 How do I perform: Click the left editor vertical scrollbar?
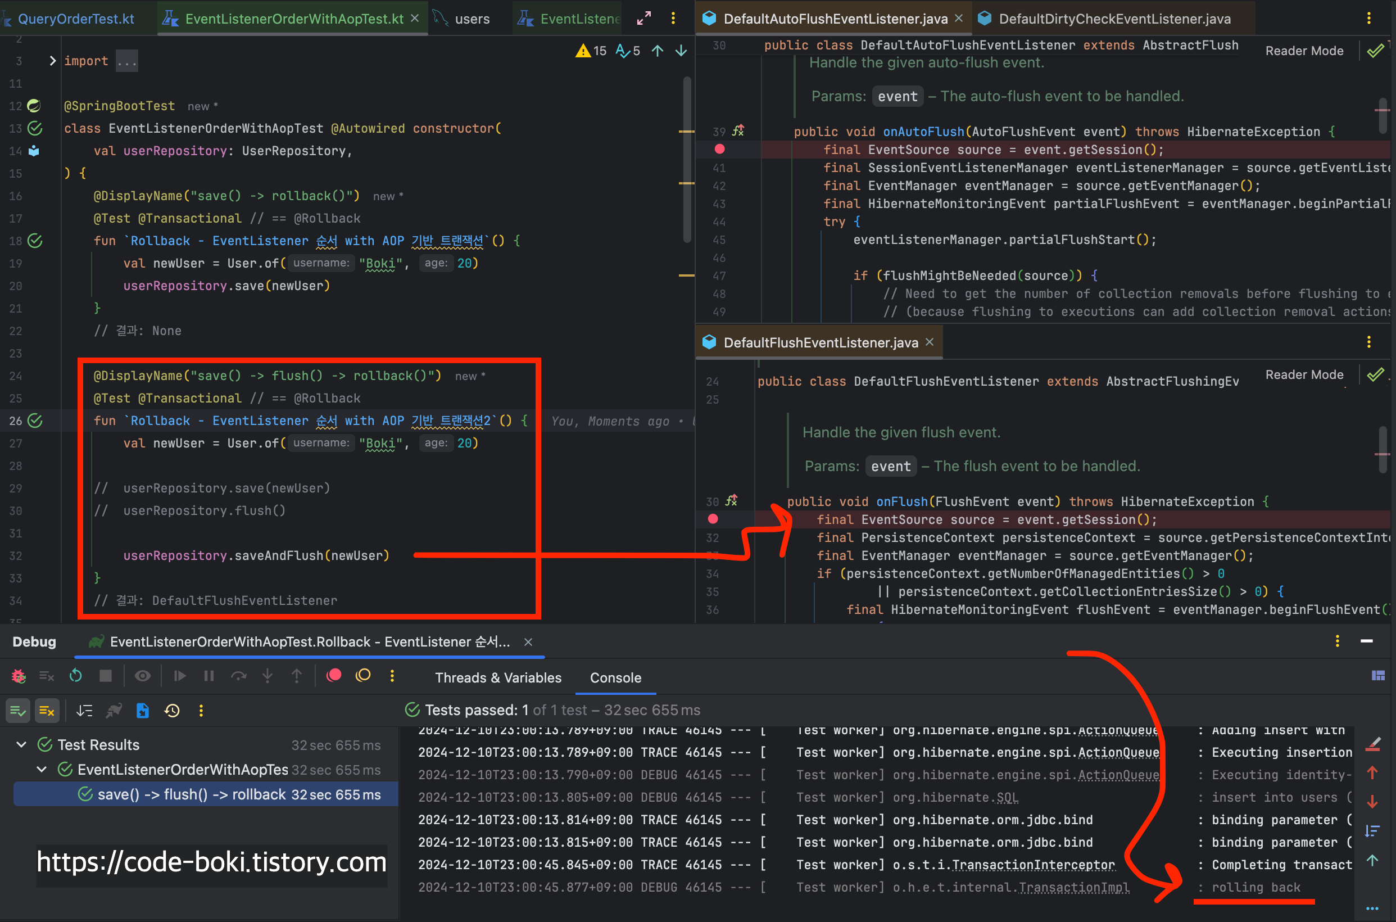click(x=687, y=159)
